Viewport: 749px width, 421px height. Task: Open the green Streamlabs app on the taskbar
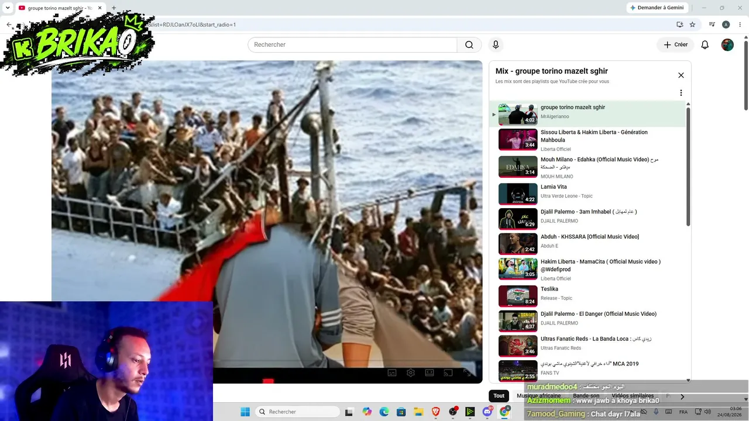click(x=470, y=412)
